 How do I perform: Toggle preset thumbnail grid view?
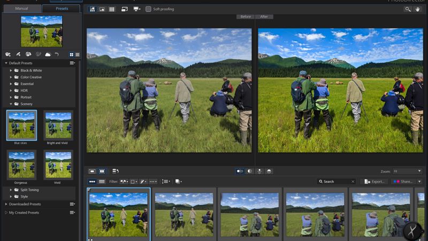pos(72,55)
